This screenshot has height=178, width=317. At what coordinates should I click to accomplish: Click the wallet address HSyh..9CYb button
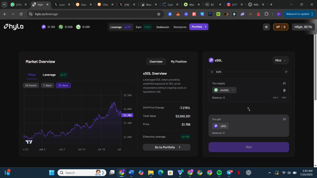click(303, 27)
